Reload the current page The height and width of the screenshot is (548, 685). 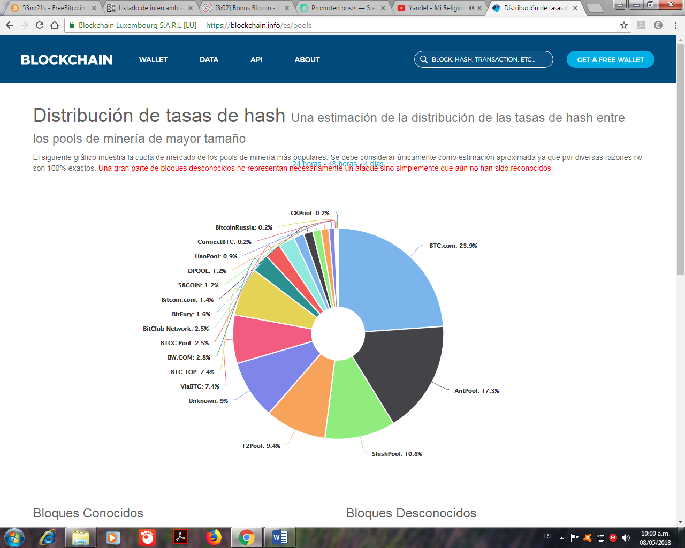[40, 25]
